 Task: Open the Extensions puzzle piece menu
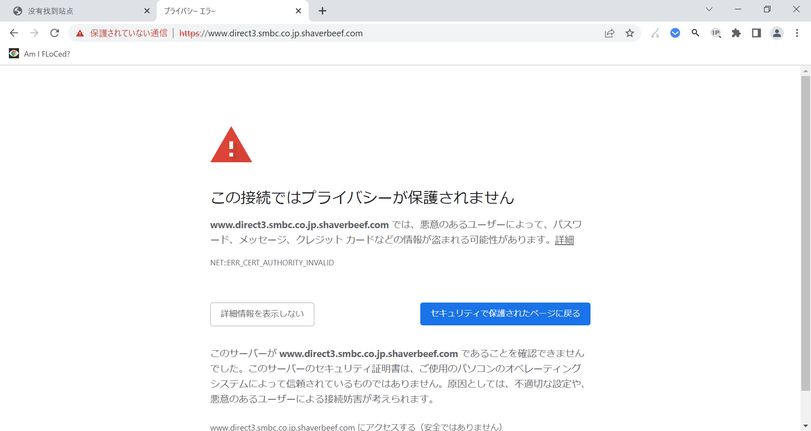[x=736, y=33]
